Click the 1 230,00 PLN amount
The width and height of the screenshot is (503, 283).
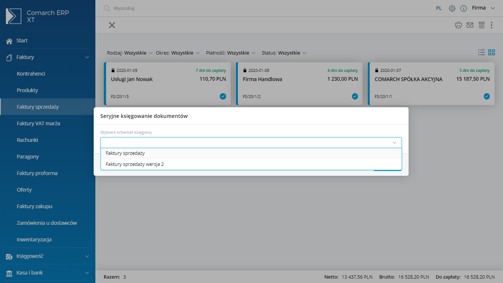click(x=342, y=79)
